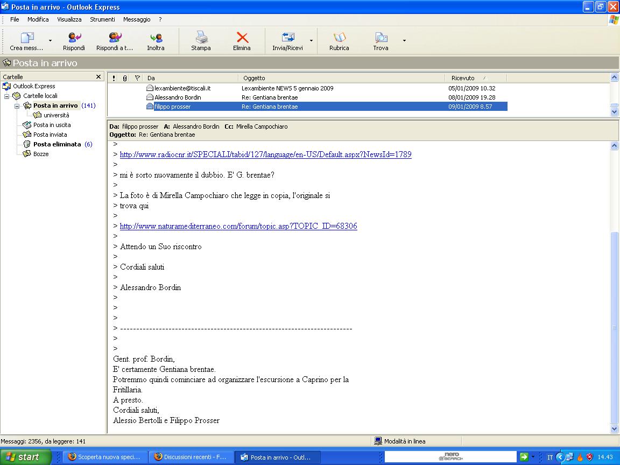This screenshot has height=465, width=620.
Task: Sort by attachment column header
Action: (x=124, y=78)
